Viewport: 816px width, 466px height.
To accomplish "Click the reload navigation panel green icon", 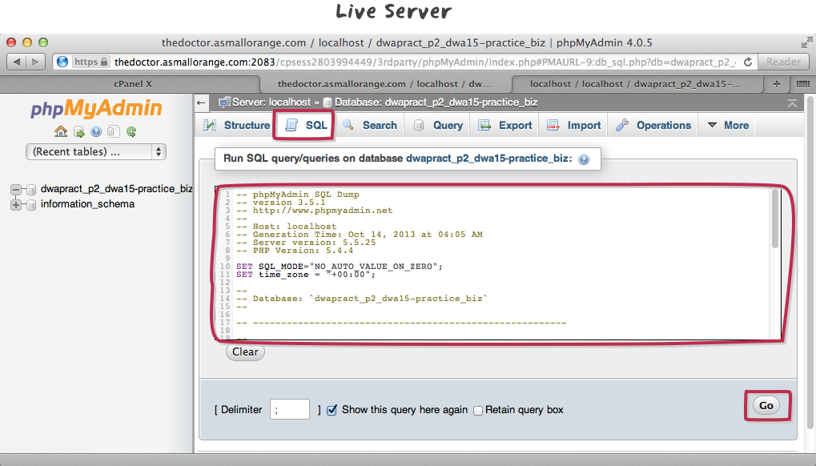I will pos(131,131).
